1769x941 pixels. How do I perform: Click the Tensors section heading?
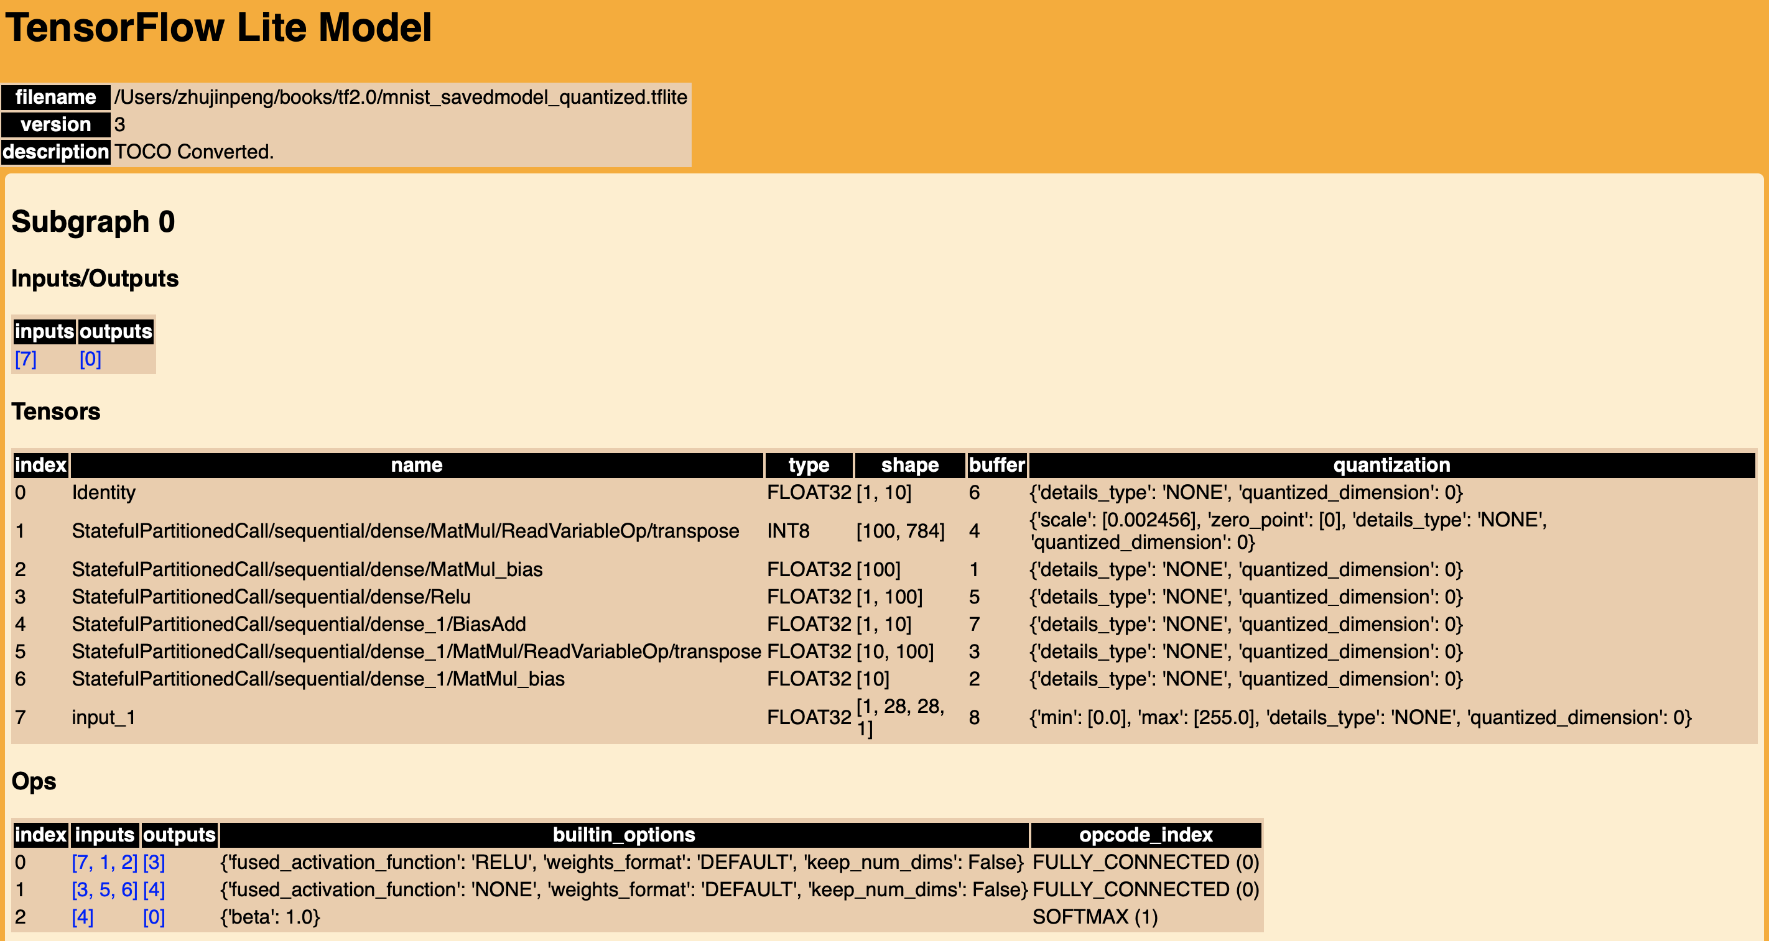(x=55, y=411)
